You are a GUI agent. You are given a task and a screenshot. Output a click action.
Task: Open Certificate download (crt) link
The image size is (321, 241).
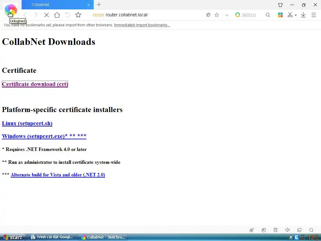coord(35,84)
